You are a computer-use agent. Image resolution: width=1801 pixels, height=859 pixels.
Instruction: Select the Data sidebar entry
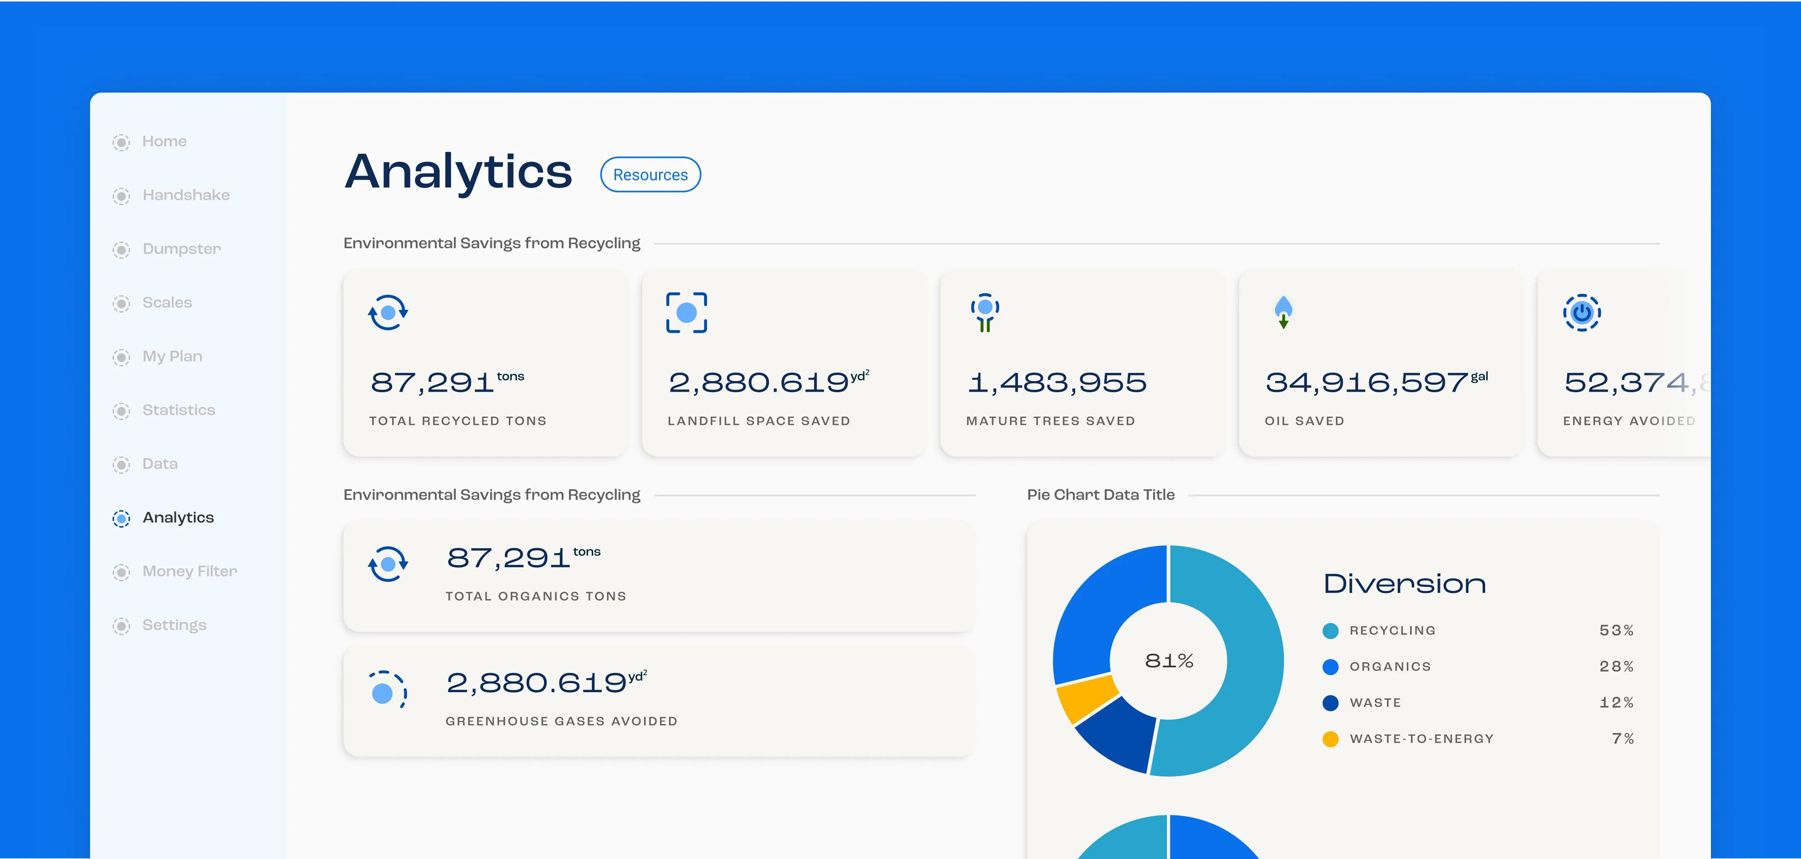[x=160, y=464]
